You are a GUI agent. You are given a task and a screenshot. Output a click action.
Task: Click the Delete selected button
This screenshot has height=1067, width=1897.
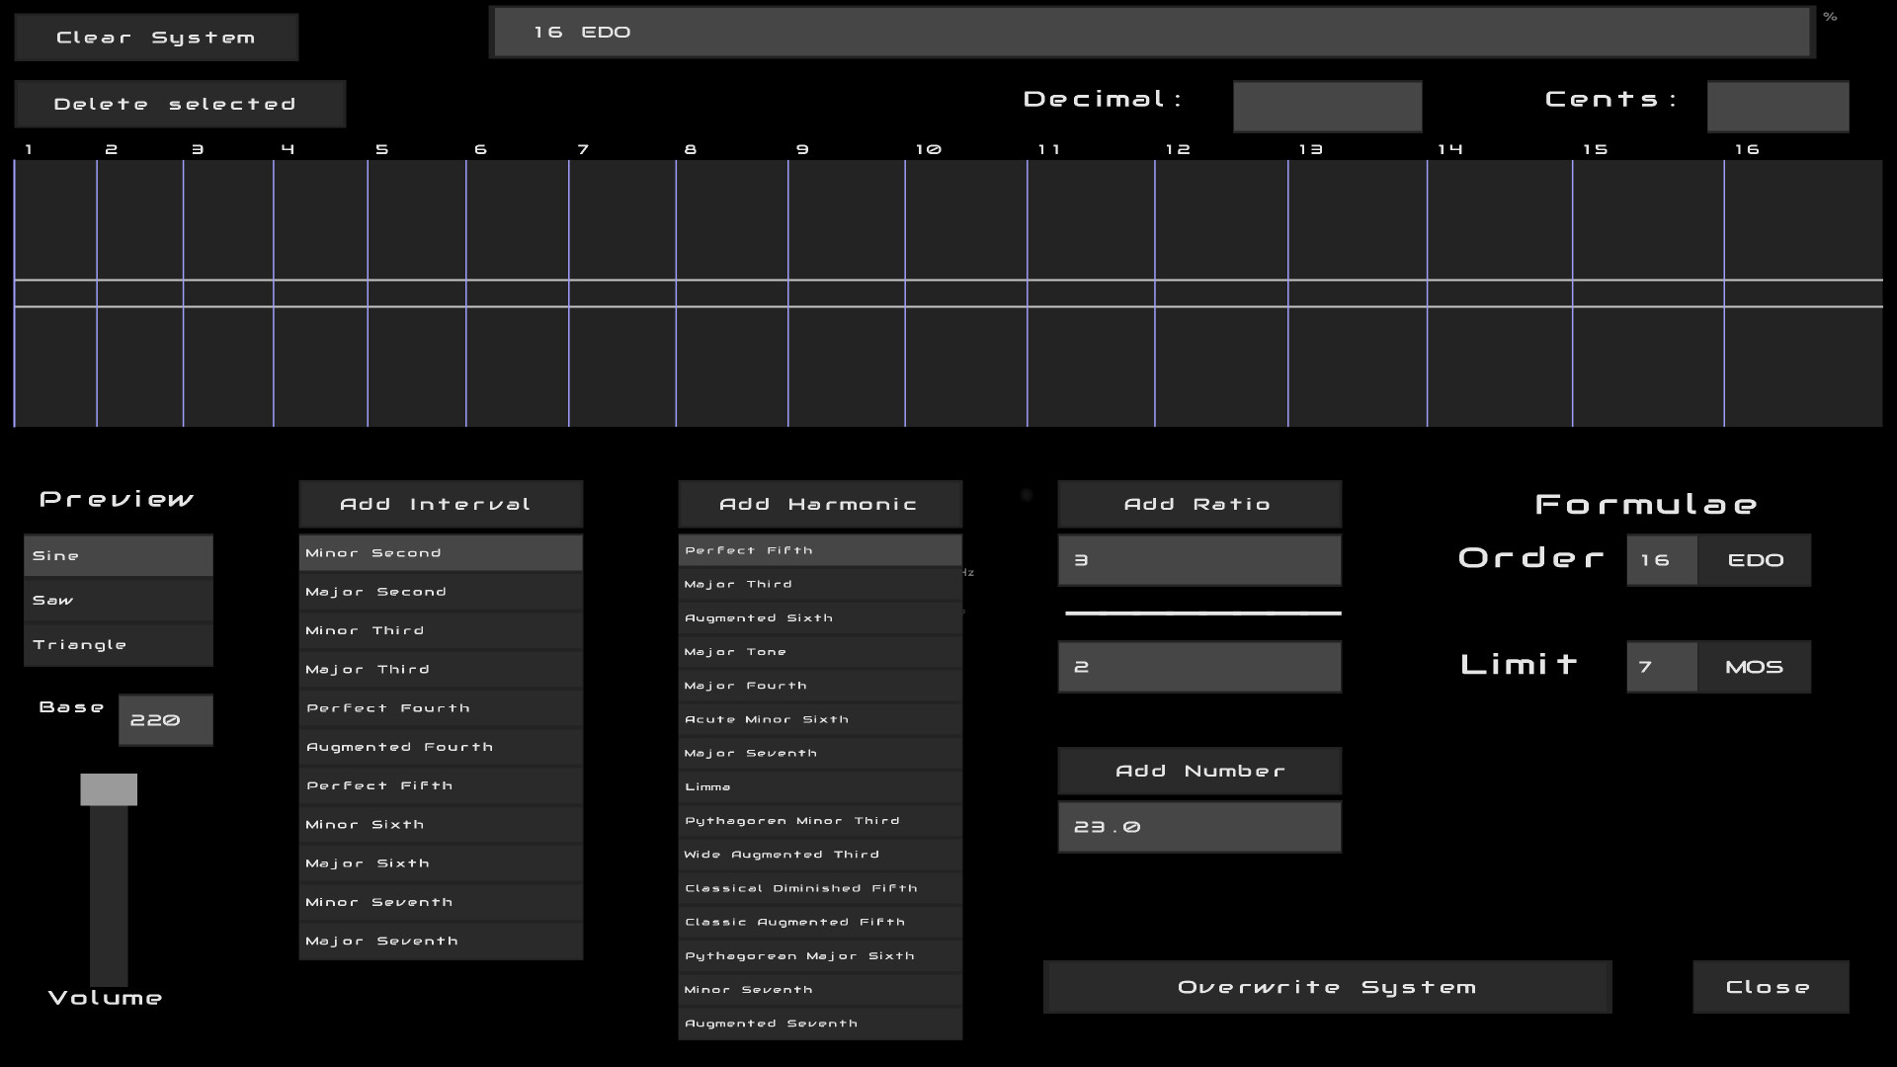click(179, 104)
